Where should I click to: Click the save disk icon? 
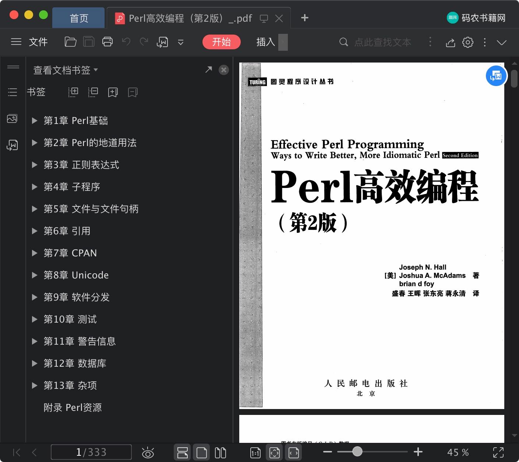(89, 42)
